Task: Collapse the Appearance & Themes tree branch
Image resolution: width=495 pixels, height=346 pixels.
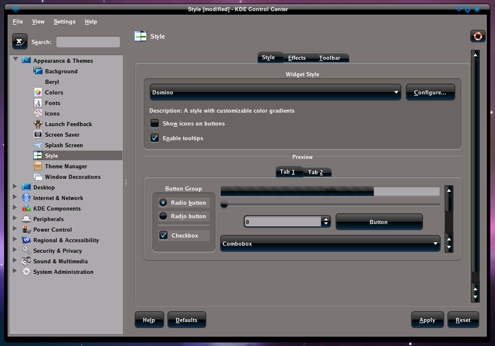Action: click(15, 59)
